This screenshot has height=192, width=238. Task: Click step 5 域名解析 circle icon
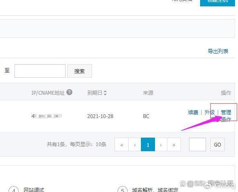pyautogui.click(x=123, y=189)
